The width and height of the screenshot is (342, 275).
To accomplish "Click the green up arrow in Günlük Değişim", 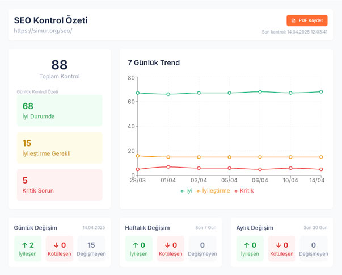I will click(23, 245).
